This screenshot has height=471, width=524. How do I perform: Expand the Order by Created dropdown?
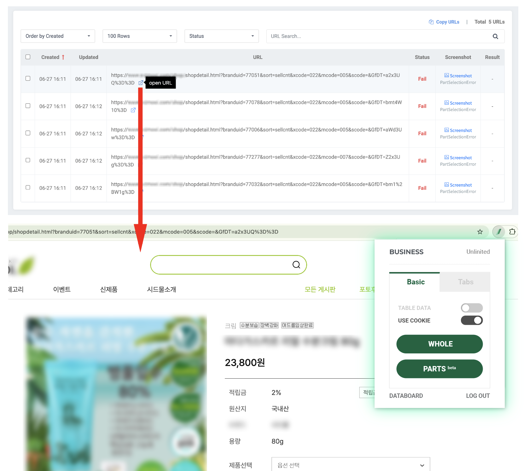[x=58, y=36]
